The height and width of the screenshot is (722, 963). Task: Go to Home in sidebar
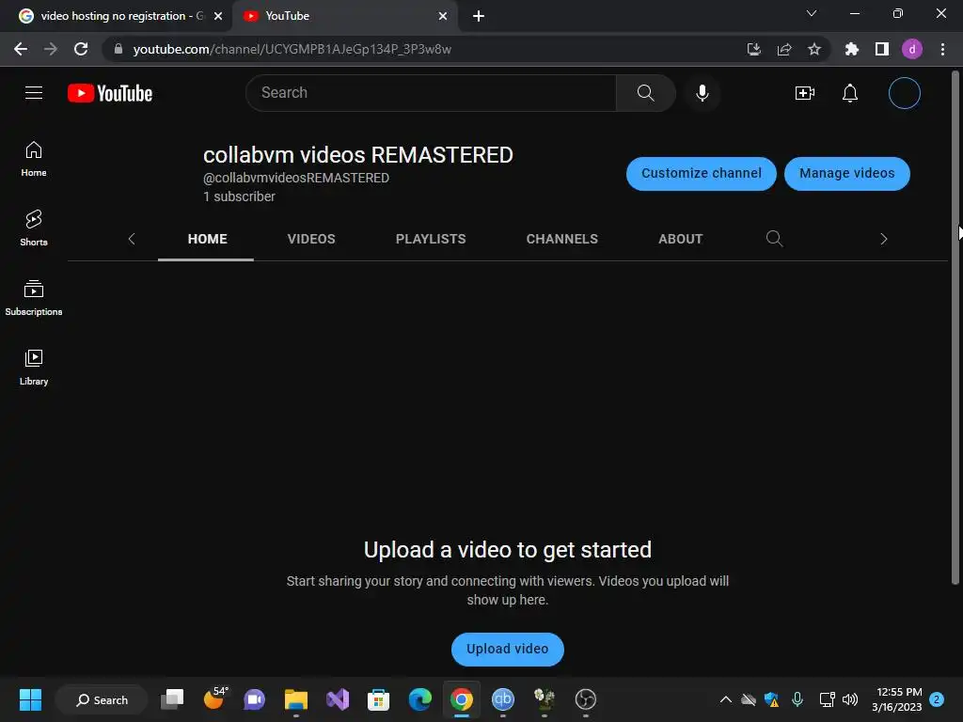[x=34, y=159]
